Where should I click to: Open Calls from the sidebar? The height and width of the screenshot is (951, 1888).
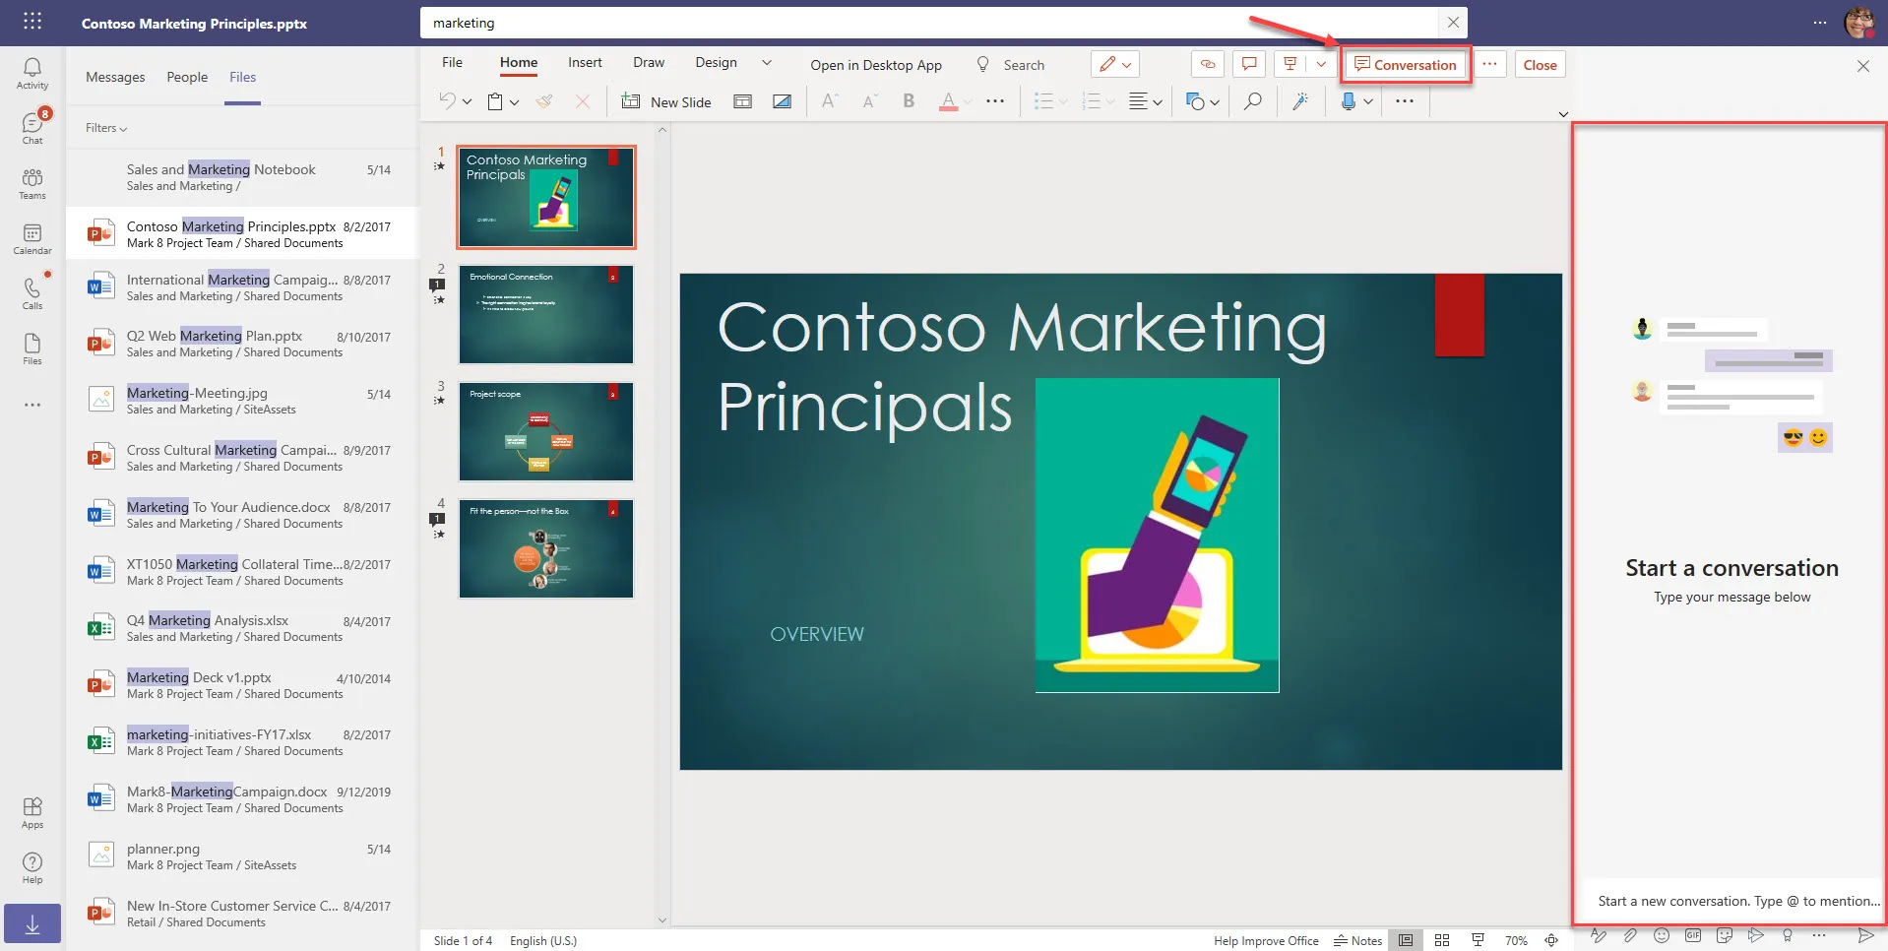point(32,293)
